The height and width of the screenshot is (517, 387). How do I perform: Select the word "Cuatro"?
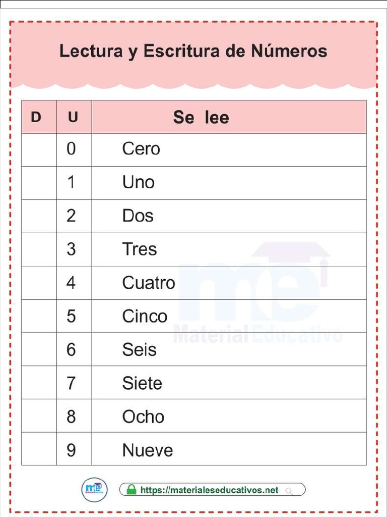point(148,283)
